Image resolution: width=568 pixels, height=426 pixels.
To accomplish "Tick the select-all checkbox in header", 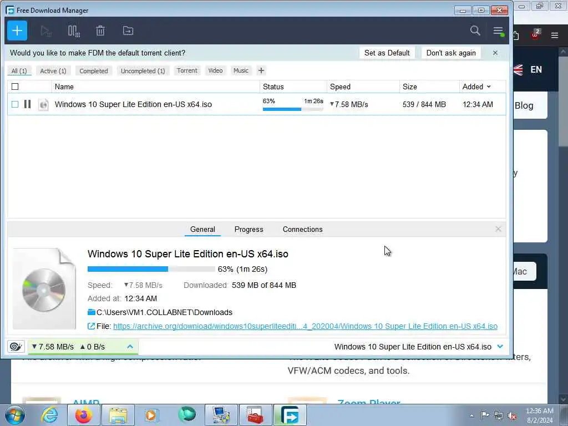I will click(15, 87).
